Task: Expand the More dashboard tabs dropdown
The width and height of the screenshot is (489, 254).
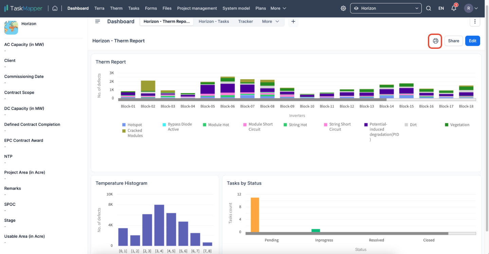Action: (x=271, y=21)
